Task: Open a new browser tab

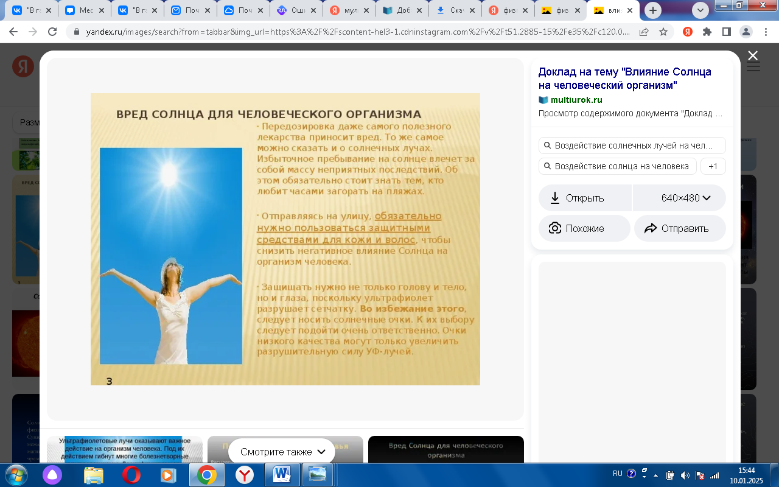Action: (653, 10)
